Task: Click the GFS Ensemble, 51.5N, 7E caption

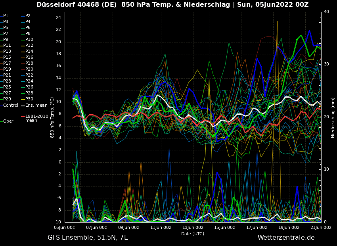Action: [88, 238]
